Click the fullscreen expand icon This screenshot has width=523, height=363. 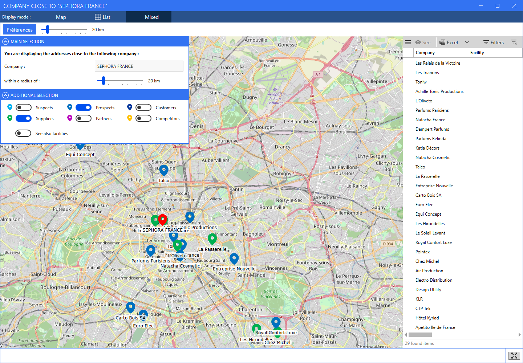(514, 356)
